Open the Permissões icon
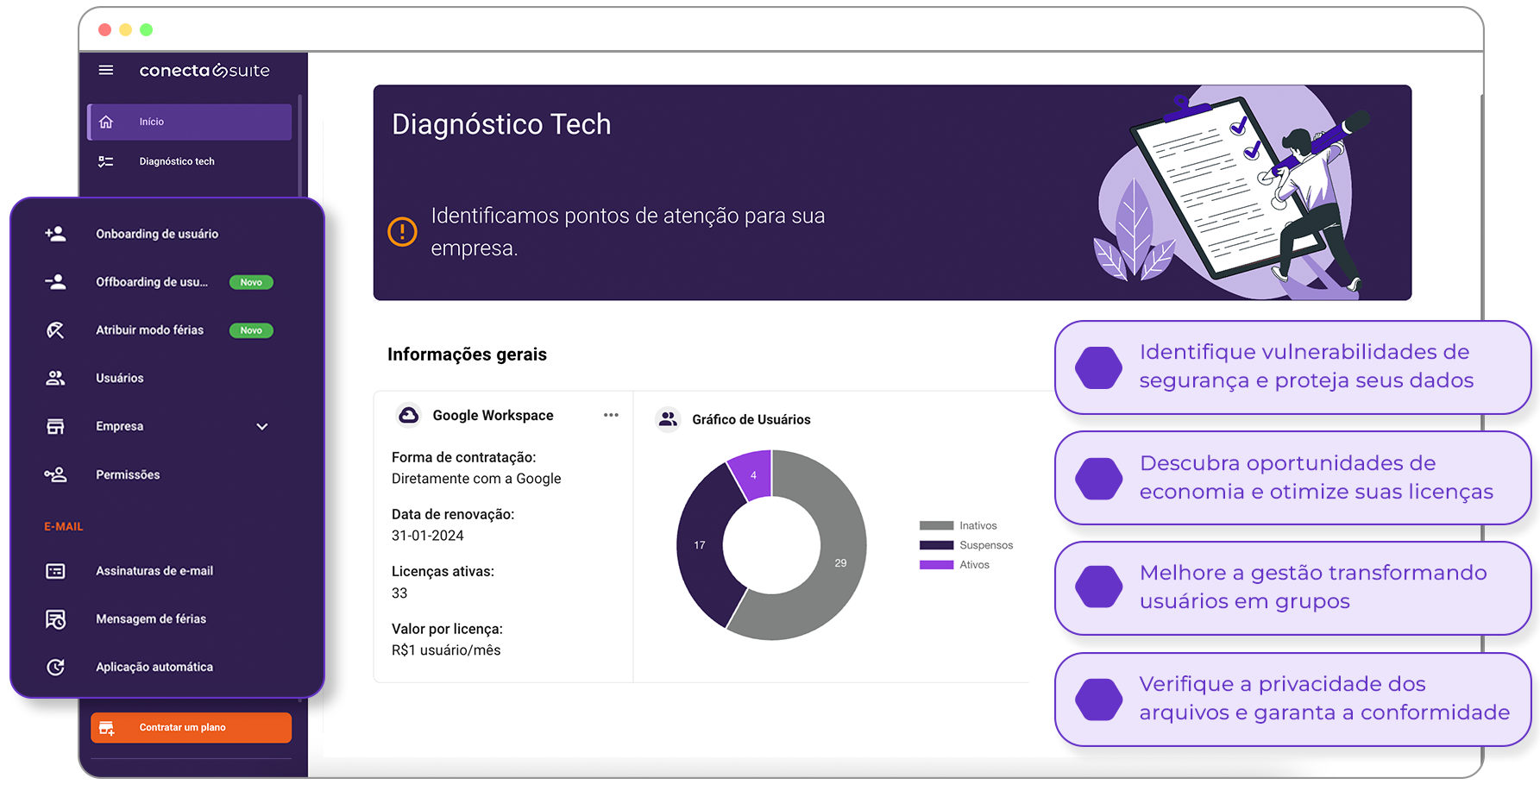This screenshot has height=797, width=1540. click(55, 474)
